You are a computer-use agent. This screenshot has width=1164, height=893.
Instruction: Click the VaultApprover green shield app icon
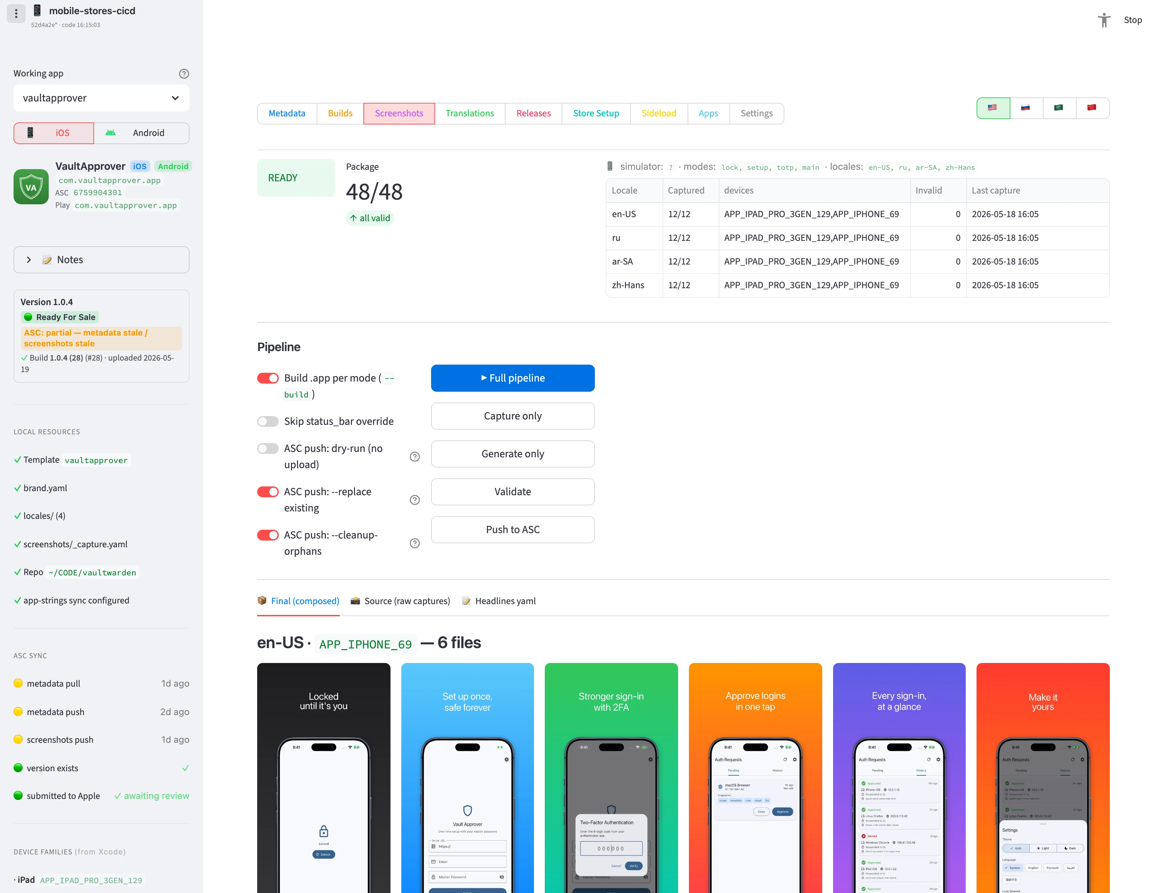tap(31, 187)
